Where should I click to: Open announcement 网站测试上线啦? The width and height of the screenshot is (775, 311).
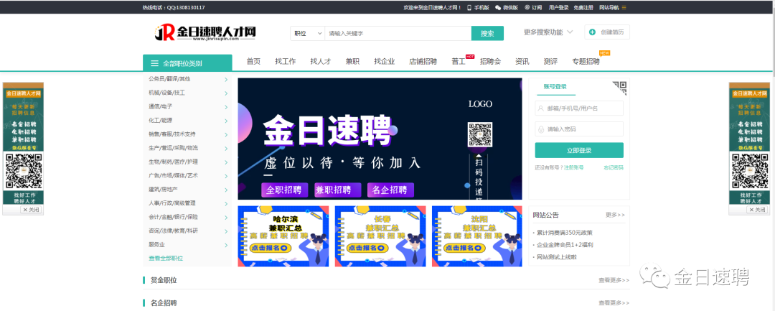click(x=557, y=257)
